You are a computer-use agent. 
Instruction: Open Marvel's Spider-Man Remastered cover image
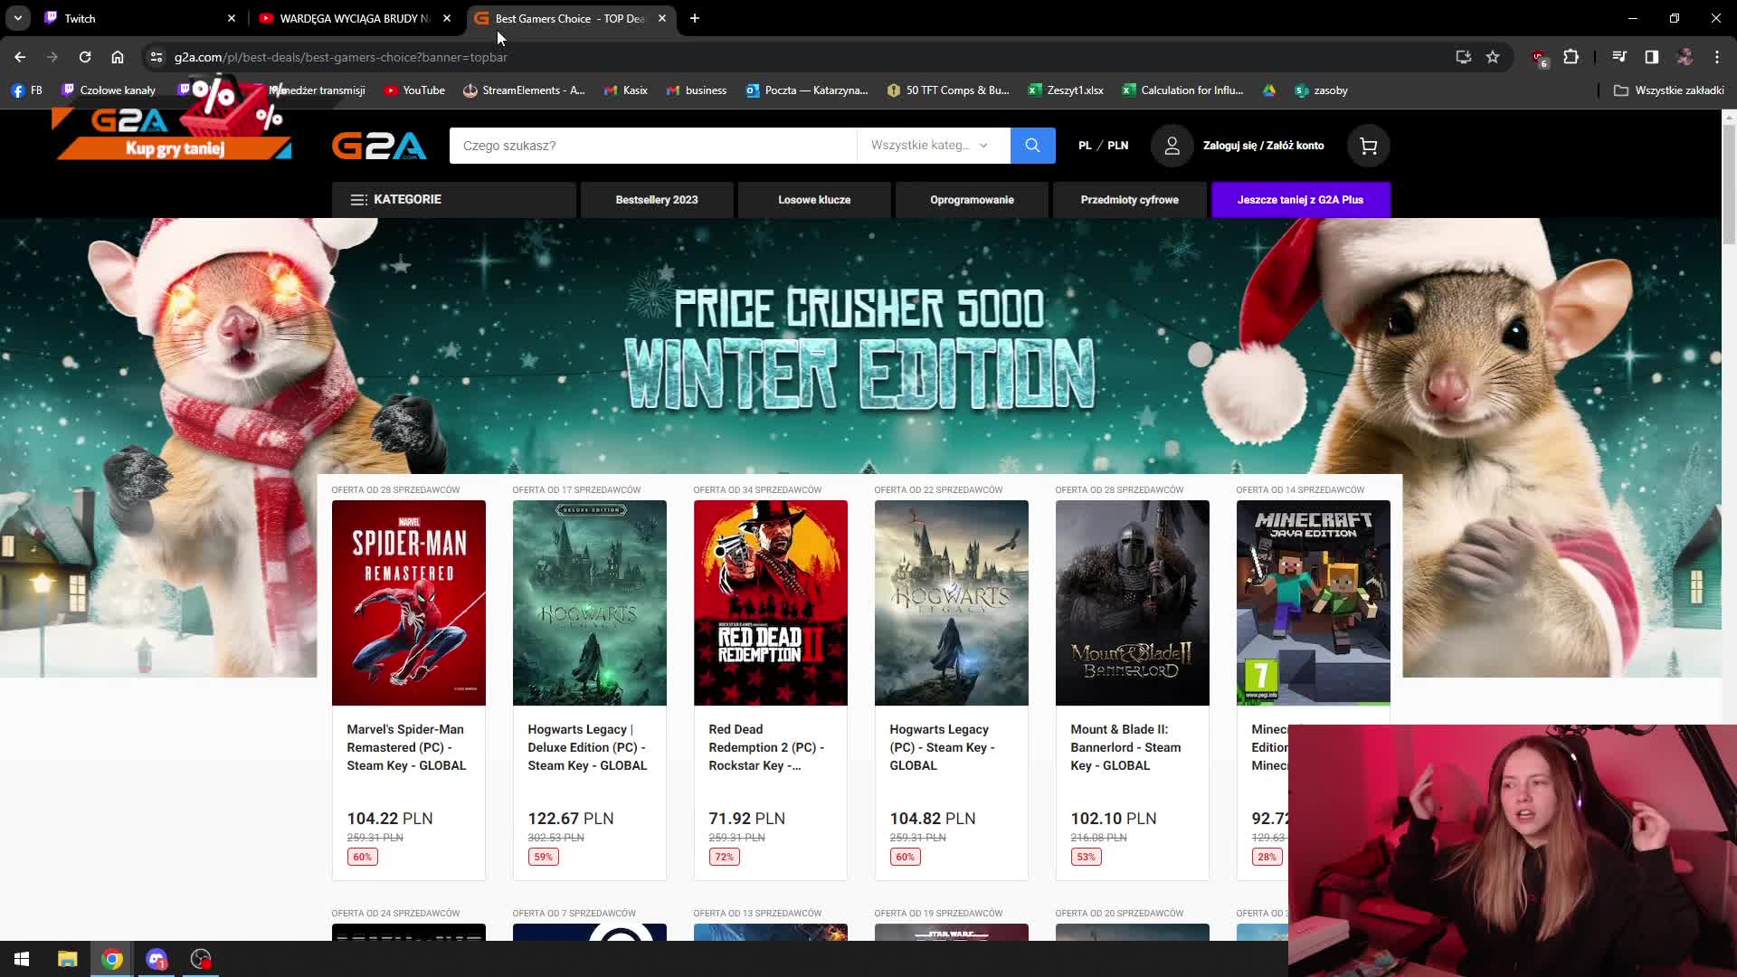[409, 602]
